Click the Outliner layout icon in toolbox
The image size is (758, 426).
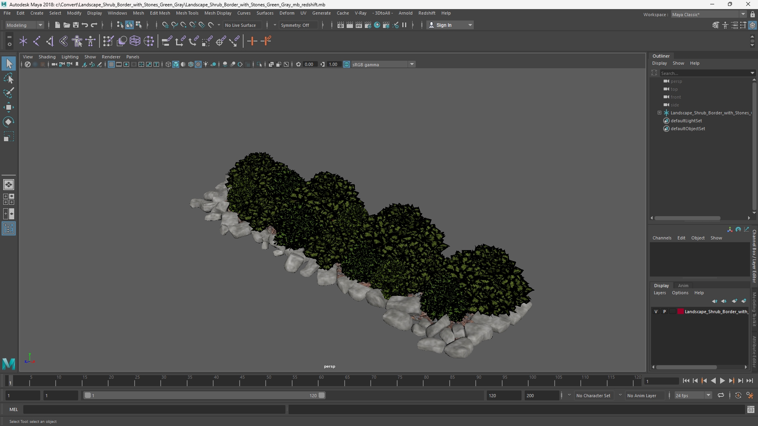tap(9, 229)
